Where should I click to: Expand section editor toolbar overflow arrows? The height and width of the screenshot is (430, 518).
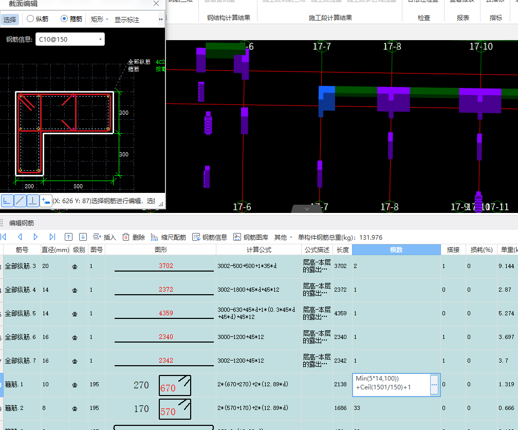(x=161, y=19)
